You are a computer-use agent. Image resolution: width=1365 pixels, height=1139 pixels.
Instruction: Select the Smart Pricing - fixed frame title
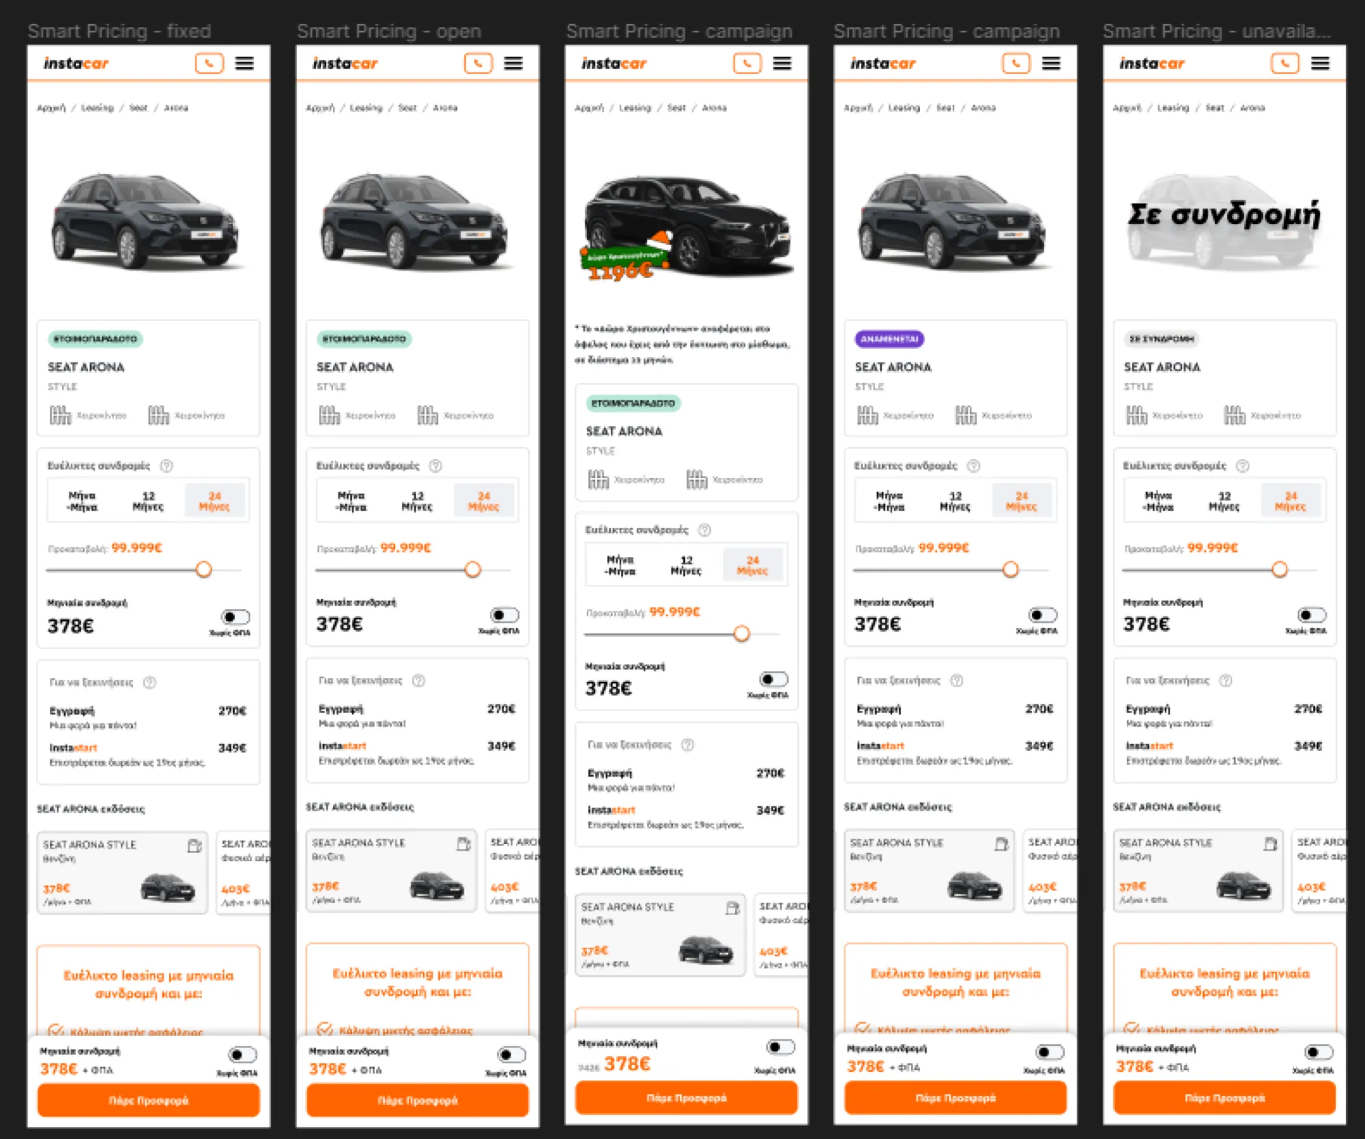point(119,31)
